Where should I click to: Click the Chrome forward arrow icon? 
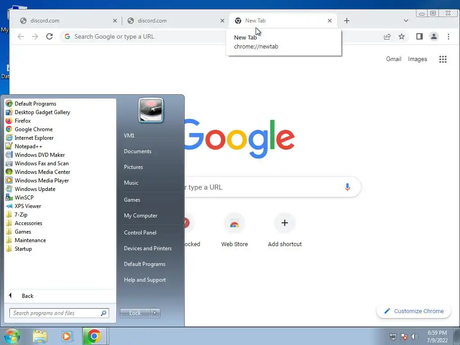[x=35, y=36]
